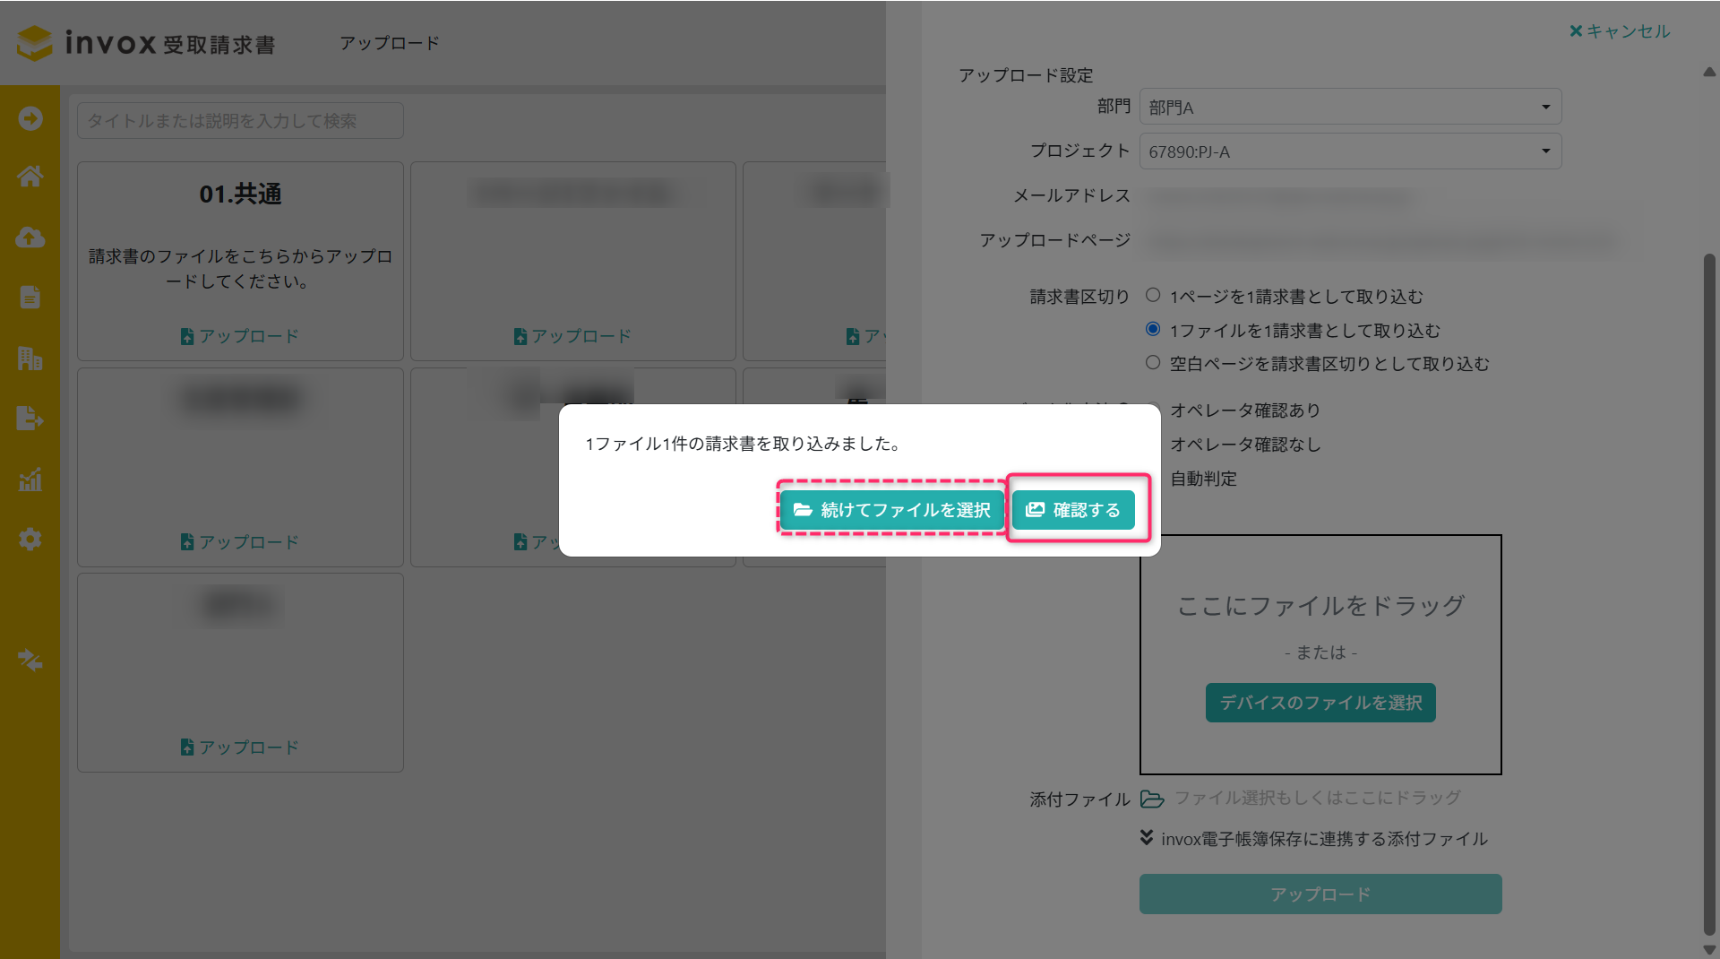Click the document icon in sidebar
1720x959 pixels.
30,298
